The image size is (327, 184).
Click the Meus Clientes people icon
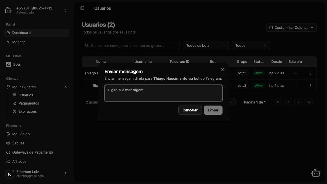8,87
